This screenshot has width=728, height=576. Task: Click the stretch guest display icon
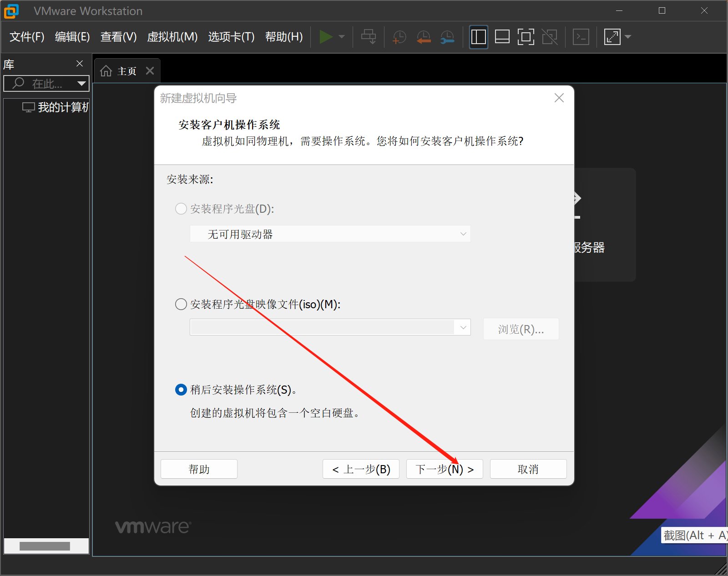click(612, 37)
